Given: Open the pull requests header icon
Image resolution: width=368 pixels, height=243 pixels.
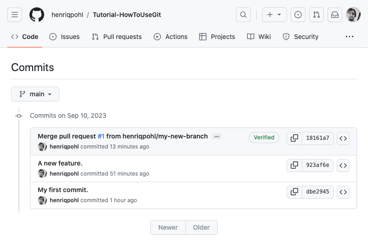Looking at the screenshot, I should tap(316, 15).
